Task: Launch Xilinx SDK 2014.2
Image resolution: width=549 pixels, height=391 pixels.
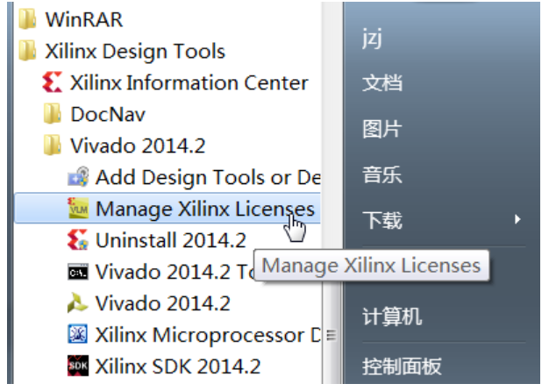Action: (x=178, y=366)
